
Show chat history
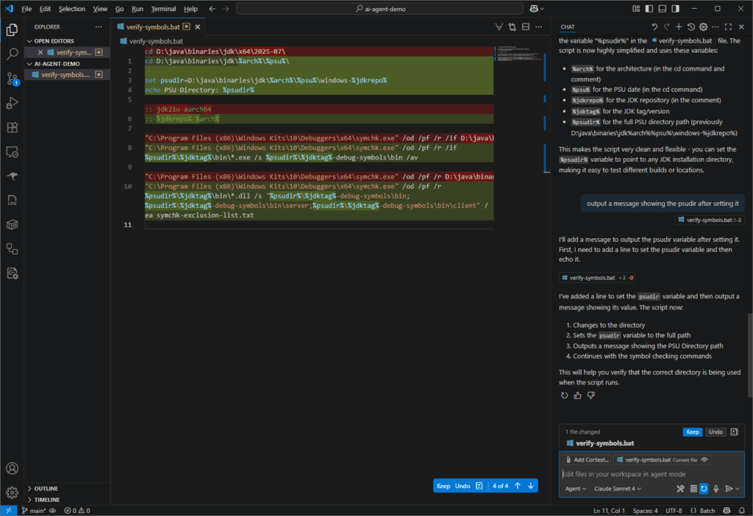point(690,26)
